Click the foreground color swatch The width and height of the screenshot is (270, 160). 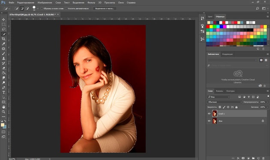(3, 125)
